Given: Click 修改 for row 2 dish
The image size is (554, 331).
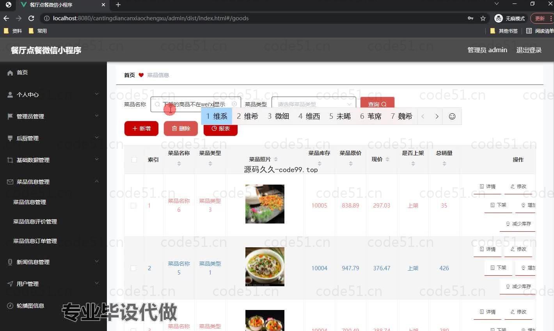Looking at the screenshot, I should click(518, 249).
